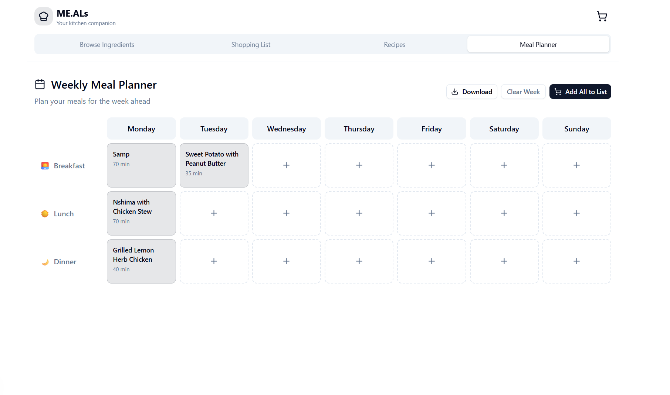Screen dimensions: 670x395
Task: Add Tuesday lunch using plus icon
Action: (214, 213)
